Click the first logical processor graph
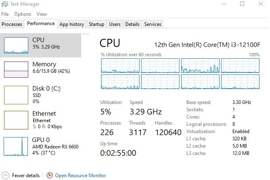 120,65
